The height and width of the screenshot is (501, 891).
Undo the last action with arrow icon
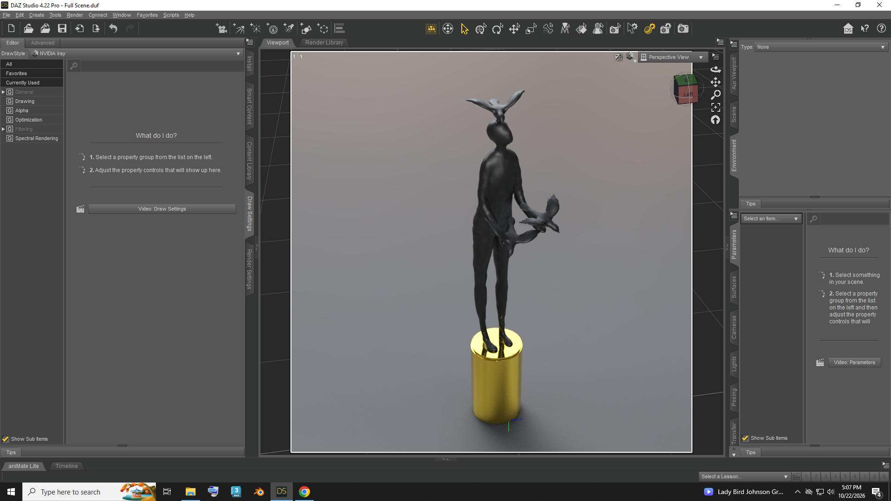point(113,29)
